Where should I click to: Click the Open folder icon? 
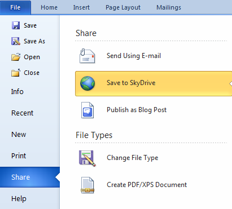[x=16, y=57]
